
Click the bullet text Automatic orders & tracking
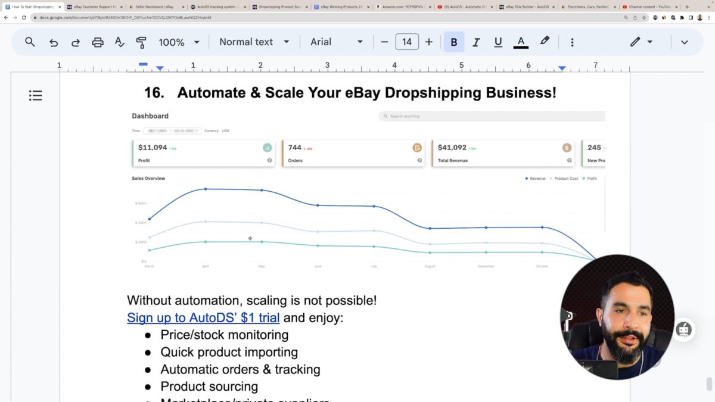240,369
